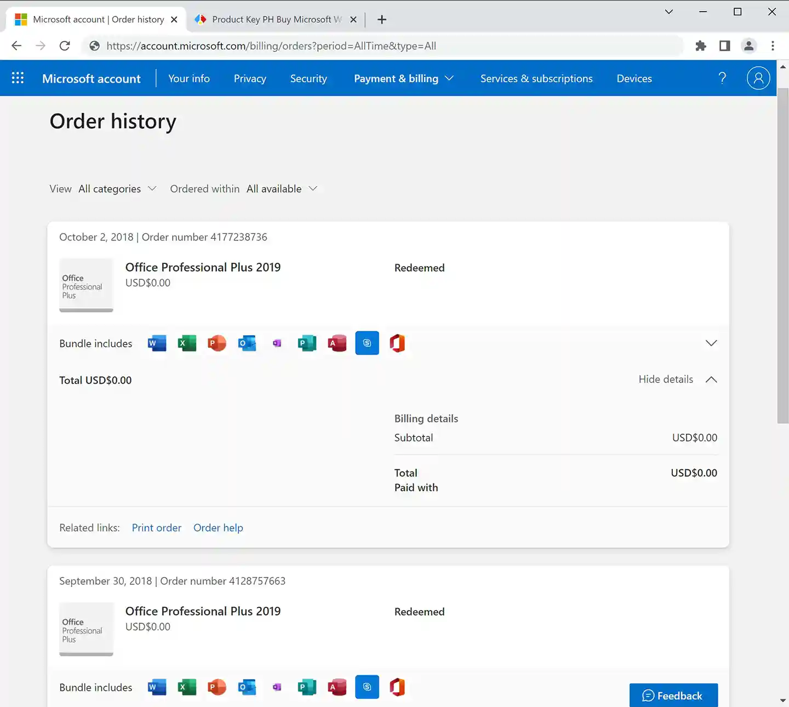Click the PowerPoint icon in first bundle

[217, 343]
